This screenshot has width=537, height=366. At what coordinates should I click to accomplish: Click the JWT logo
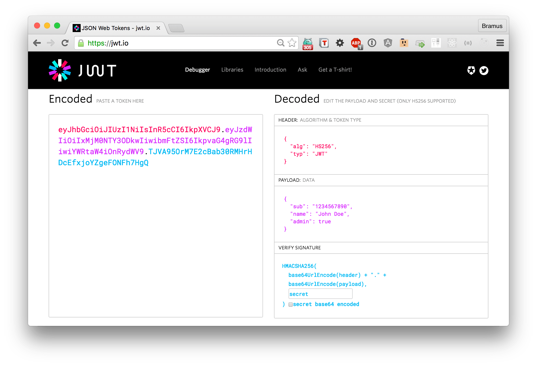click(x=82, y=70)
